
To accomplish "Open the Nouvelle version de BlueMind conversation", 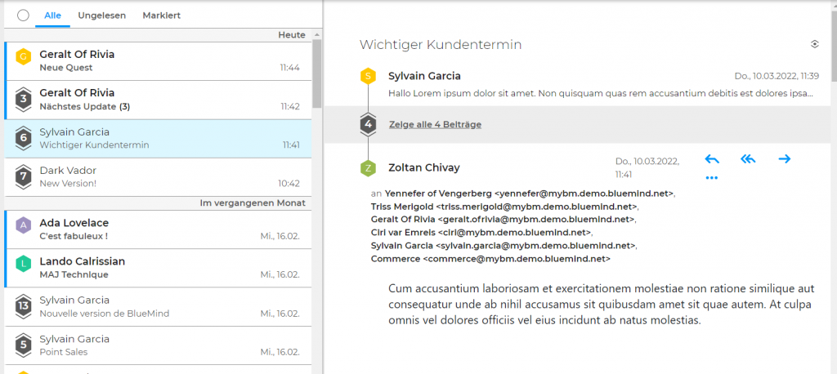I will pyautogui.click(x=163, y=306).
